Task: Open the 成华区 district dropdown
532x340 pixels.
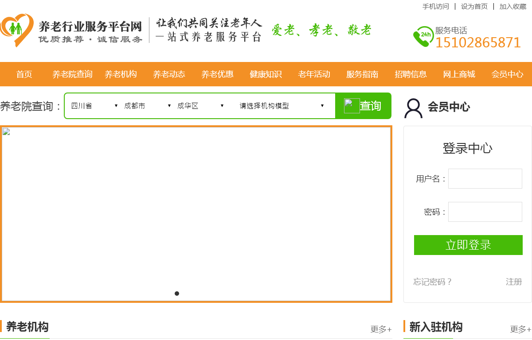Action: (199, 106)
